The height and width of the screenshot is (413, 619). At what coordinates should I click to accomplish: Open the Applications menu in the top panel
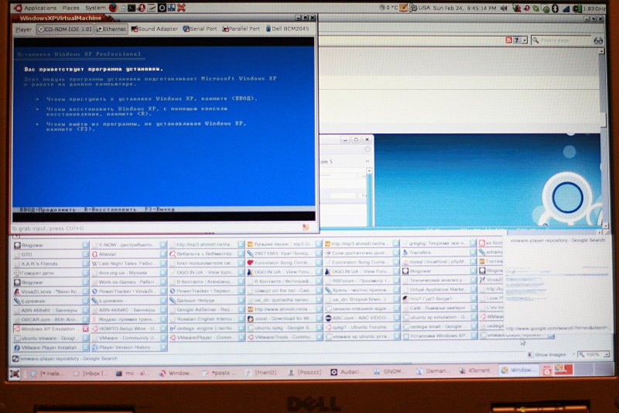click(x=39, y=8)
